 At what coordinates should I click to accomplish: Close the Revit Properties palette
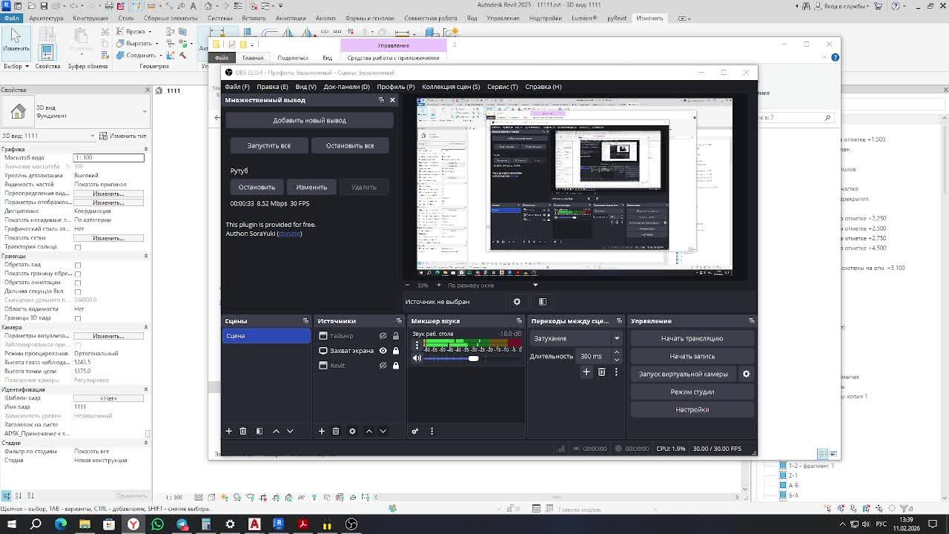pyautogui.click(x=147, y=90)
